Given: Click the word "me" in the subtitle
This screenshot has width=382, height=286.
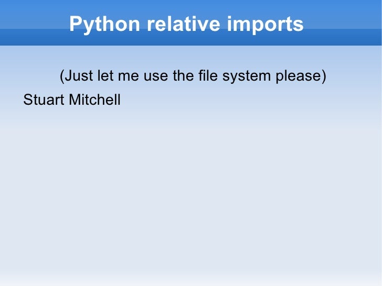Looking at the screenshot, I should 129,77.
